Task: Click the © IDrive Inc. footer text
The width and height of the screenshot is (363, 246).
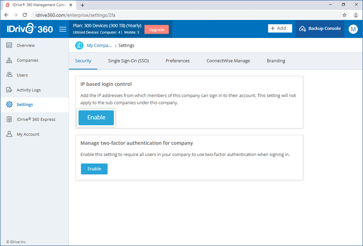Action: pos(16,242)
